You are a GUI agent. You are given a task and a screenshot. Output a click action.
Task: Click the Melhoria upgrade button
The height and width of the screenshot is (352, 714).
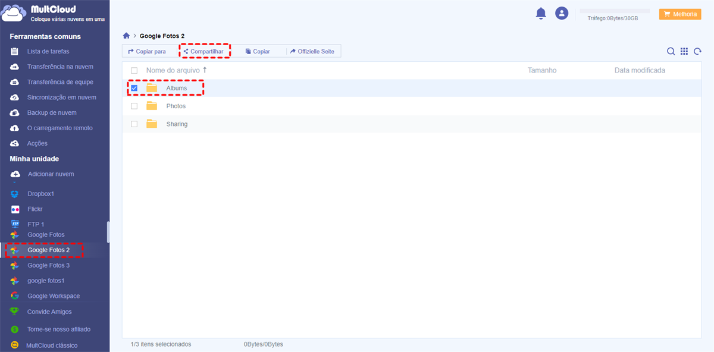pyautogui.click(x=680, y=14)
